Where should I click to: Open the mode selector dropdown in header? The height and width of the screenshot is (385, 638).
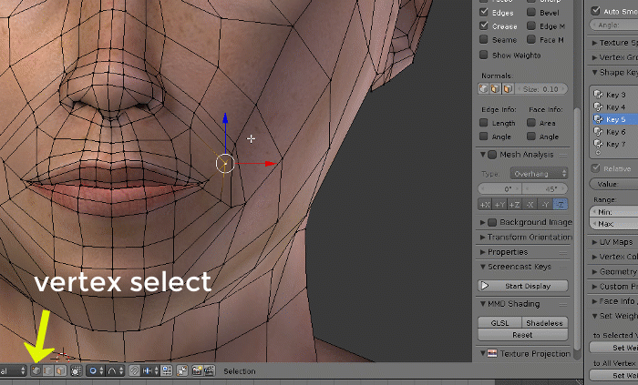(x=14, y=370)
